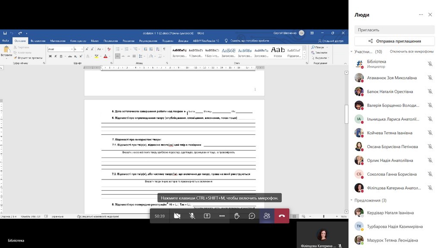Click Спільний доступ share button

(x=331, y=41)
